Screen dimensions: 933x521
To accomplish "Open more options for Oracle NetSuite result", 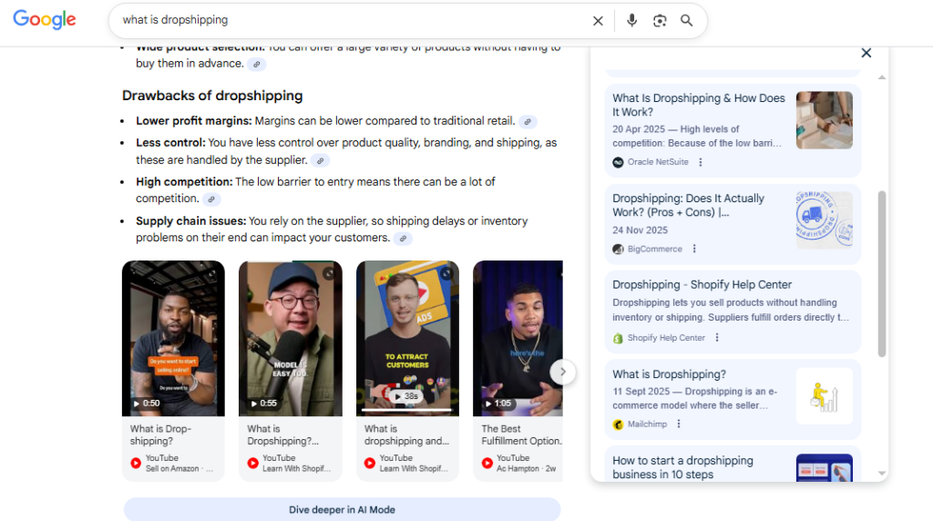I will tap(701, 162).
